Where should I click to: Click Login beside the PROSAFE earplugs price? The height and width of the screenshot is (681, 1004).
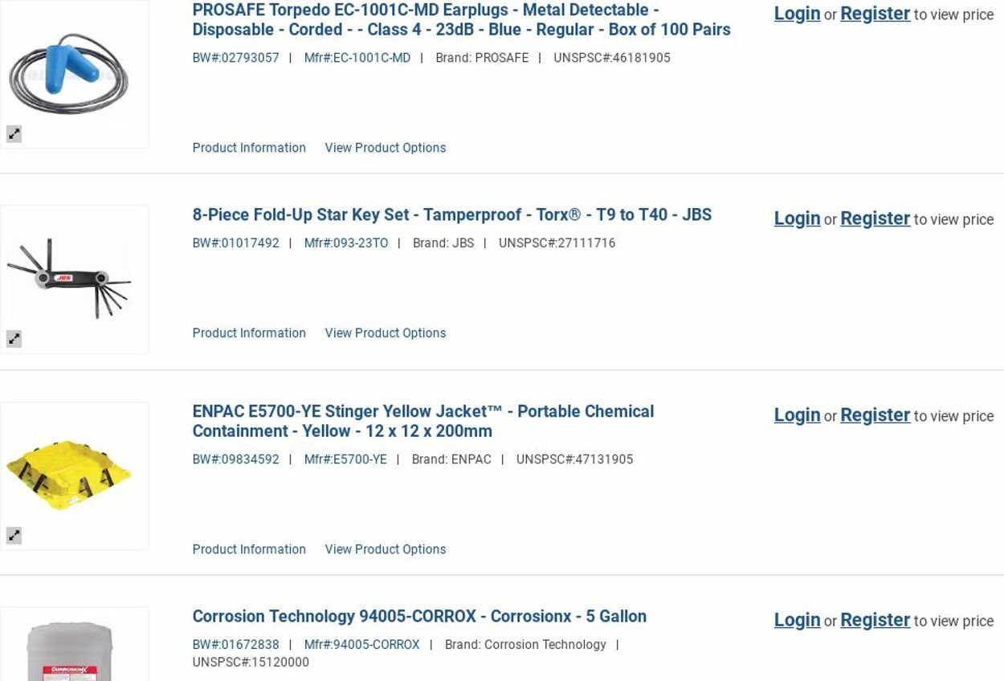pos(797,14)
